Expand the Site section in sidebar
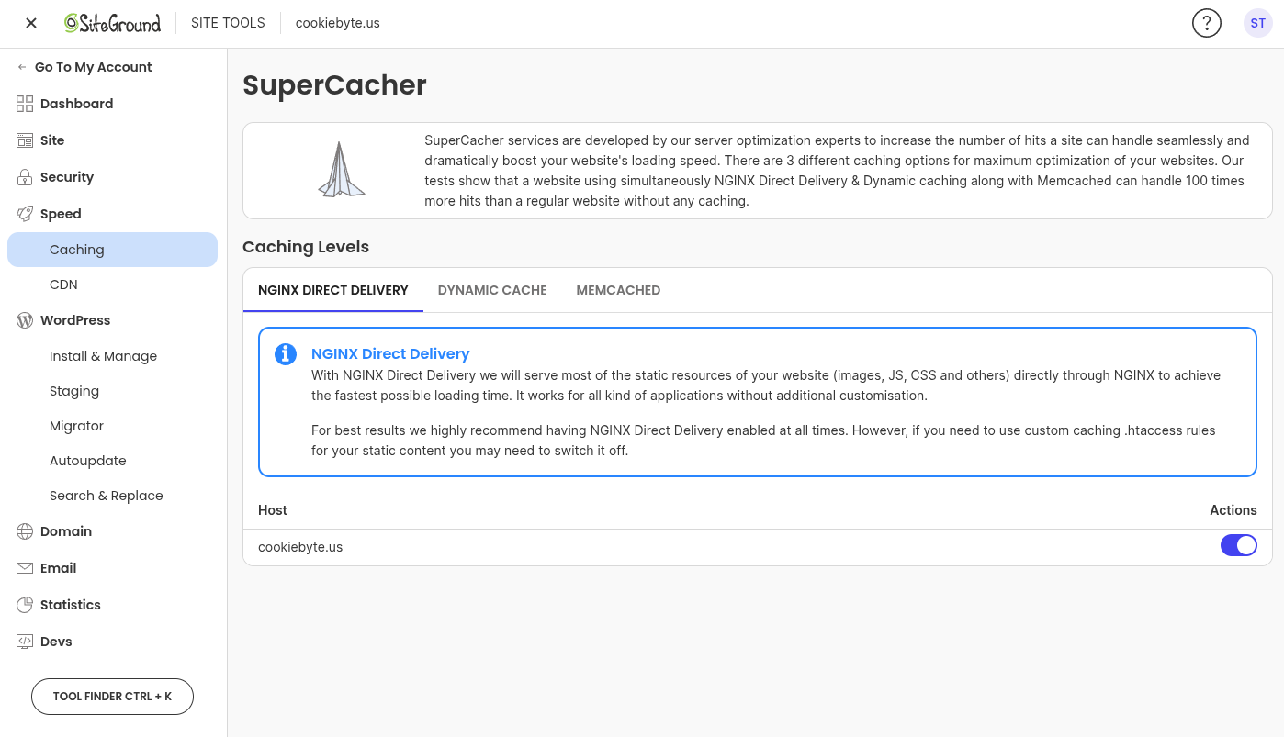The image size is (1284, 737). point(52,140)
